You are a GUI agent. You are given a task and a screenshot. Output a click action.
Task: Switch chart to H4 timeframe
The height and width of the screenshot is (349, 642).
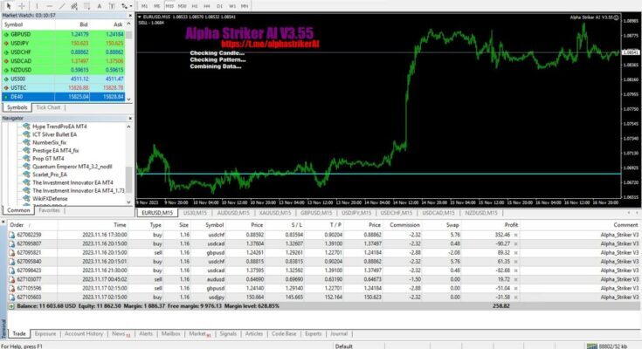tap(207, 6)
